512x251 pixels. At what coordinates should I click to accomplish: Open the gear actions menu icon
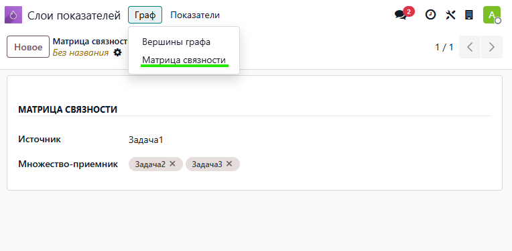pos(117,52)
